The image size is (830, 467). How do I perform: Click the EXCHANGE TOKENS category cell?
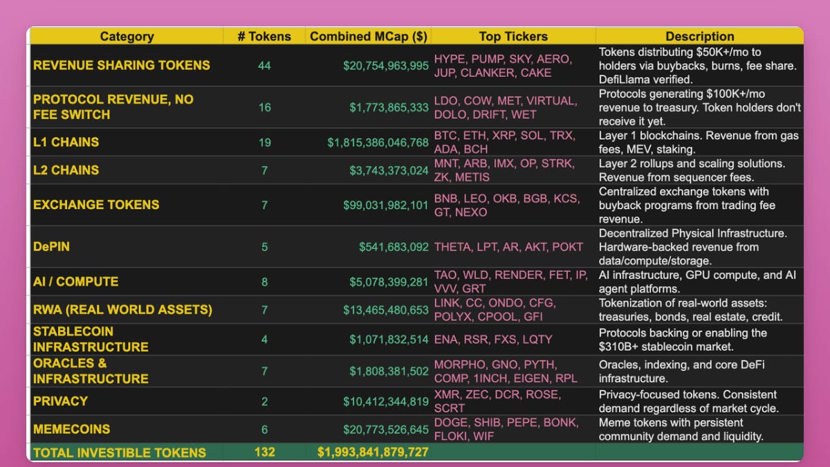point(127,205)
